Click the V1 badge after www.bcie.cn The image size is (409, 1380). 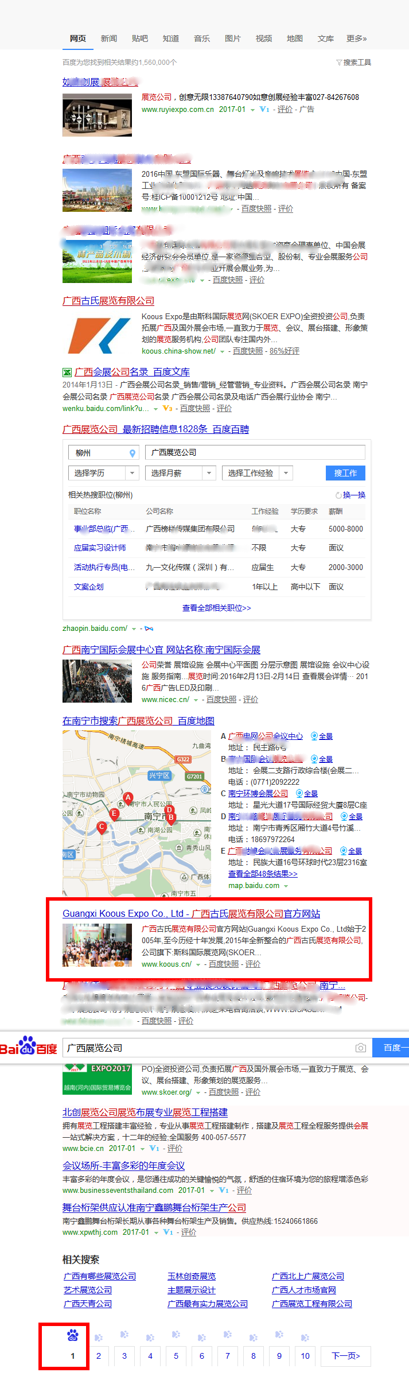pos(154,1148)
